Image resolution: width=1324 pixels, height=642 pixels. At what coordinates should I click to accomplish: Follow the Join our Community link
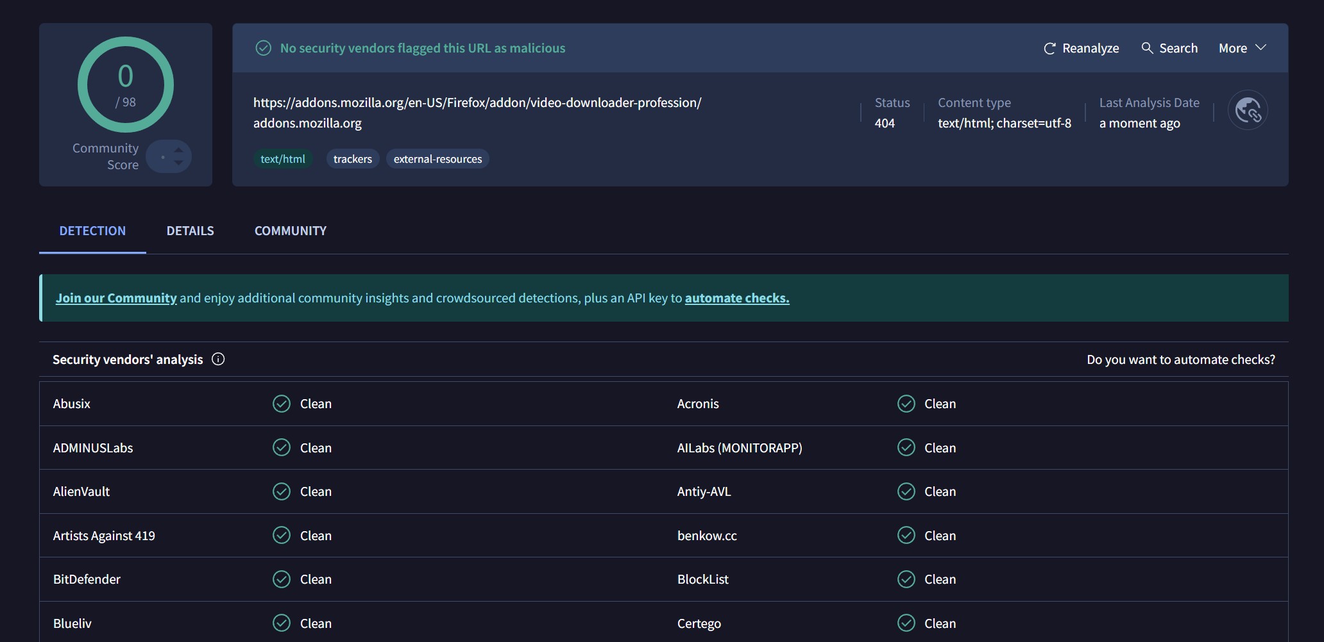(116, 298)
